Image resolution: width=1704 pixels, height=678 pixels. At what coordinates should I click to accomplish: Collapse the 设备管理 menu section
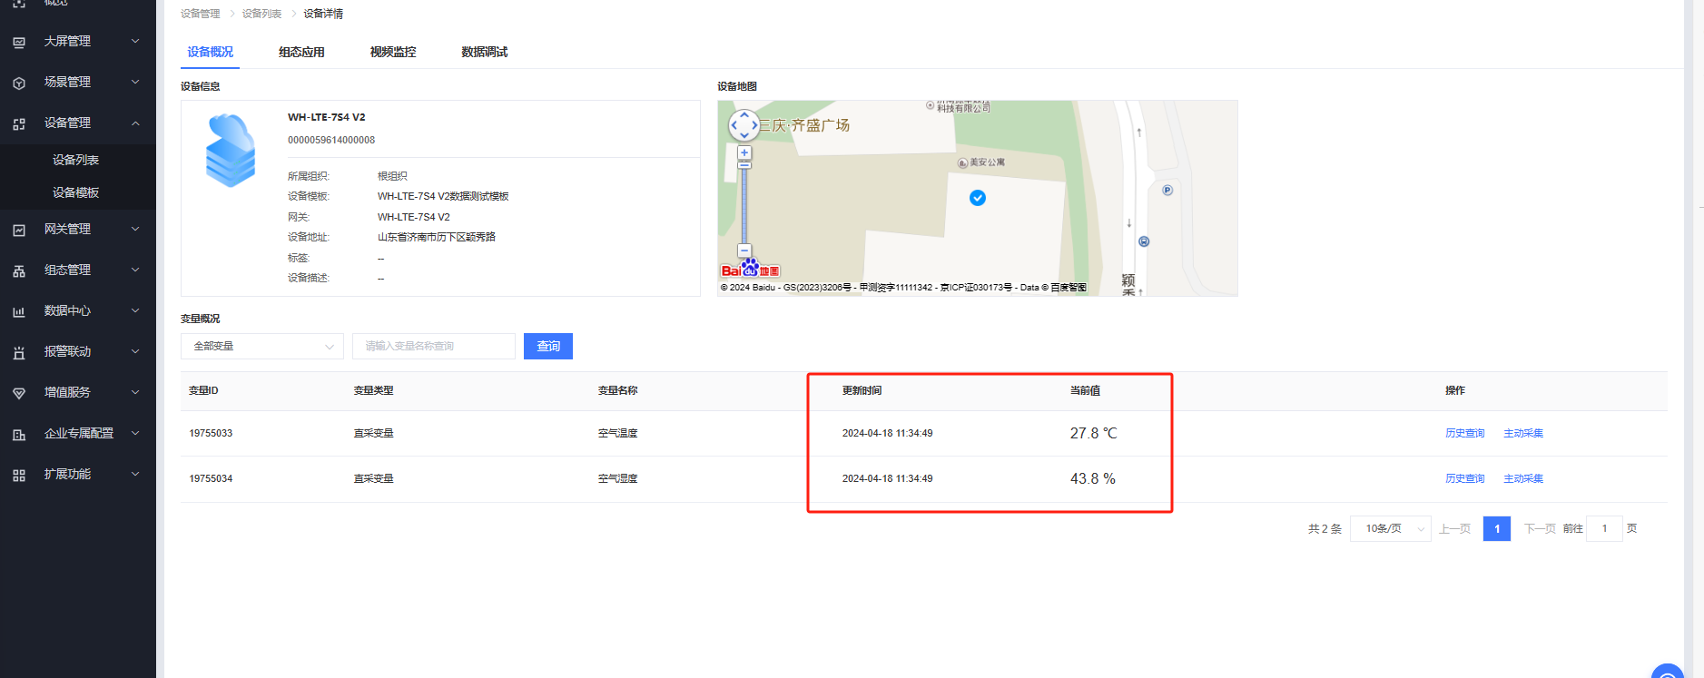click(x=135, y=123)
